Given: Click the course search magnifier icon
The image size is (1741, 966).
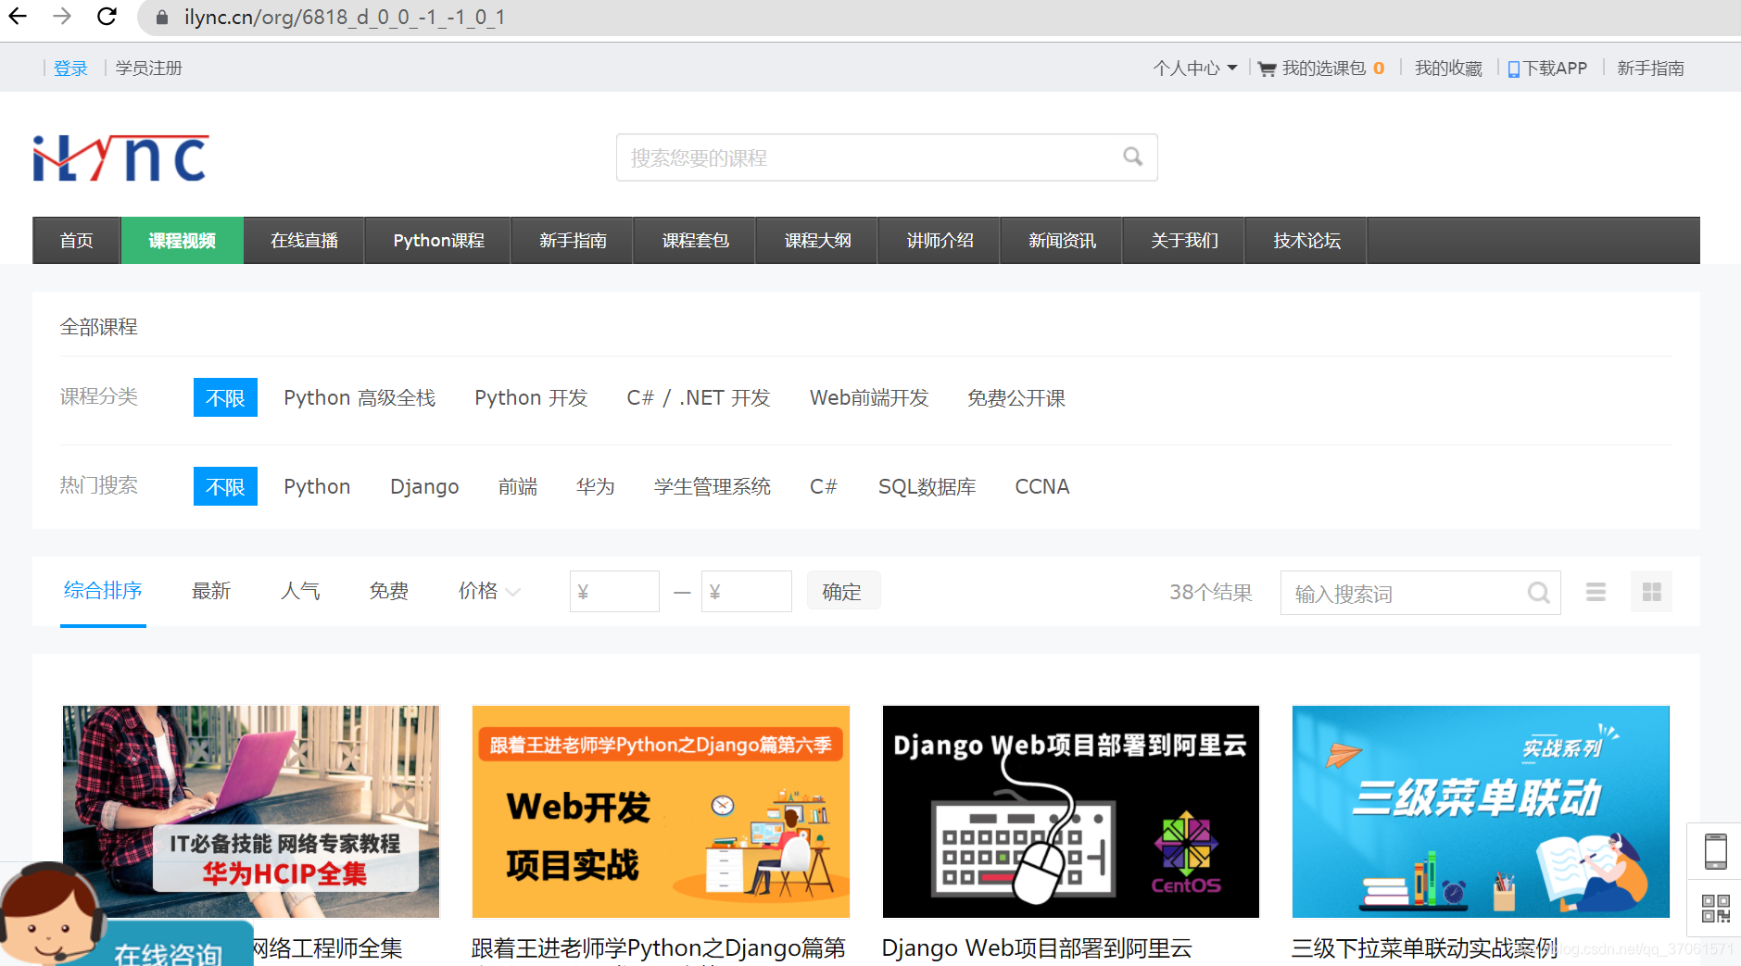Looking at the screenshot, I should [1132, 157].
